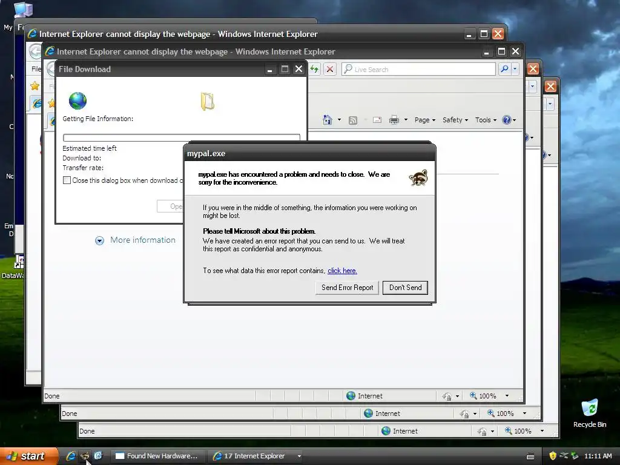Click the 'Estimated time left' label
The image size is (620, 465).
tap(90, 148)
